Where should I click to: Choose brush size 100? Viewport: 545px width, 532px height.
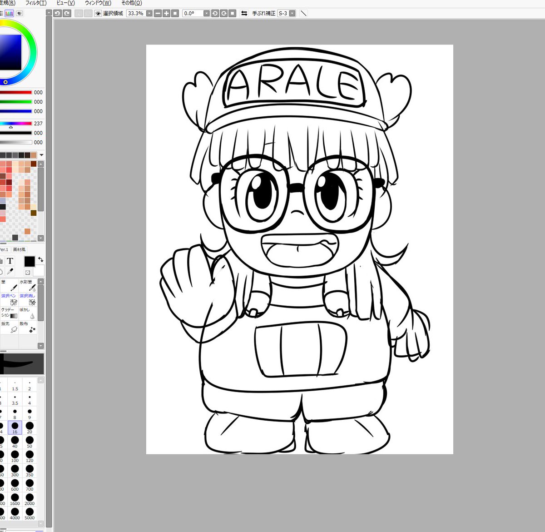(15, 456)
